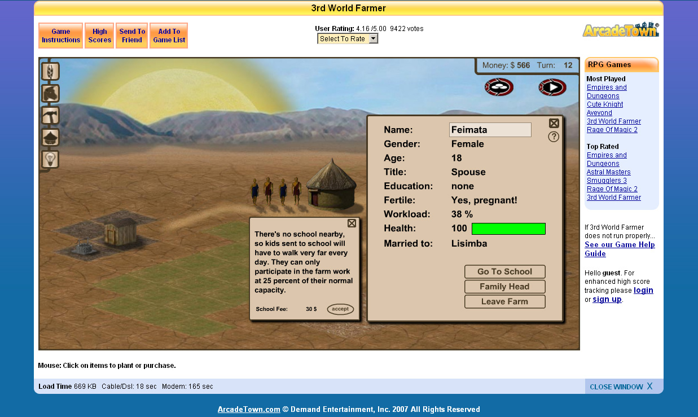
Task: Open the RPG Games section header
Action: point(621,64)
